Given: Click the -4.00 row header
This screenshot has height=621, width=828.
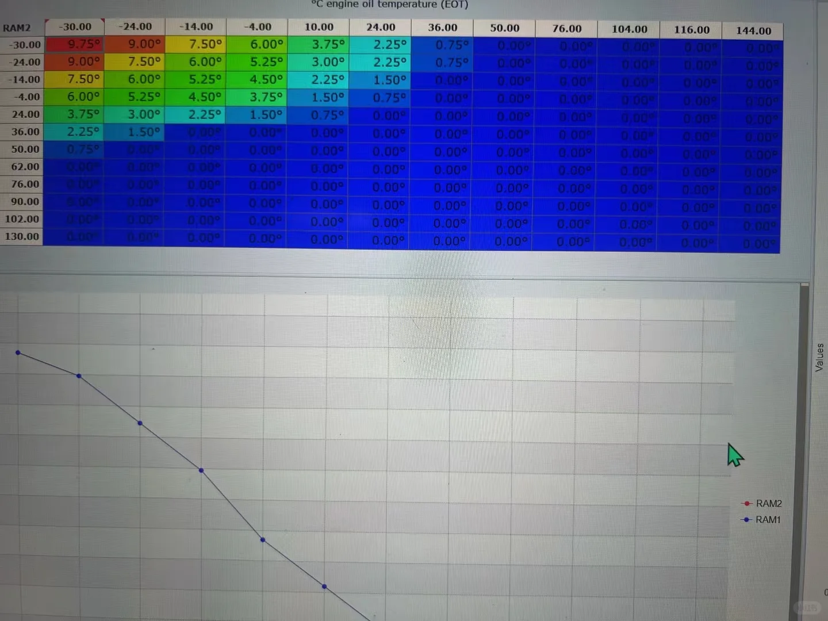Looking at the screenshot, I should [x=22, y=97].
